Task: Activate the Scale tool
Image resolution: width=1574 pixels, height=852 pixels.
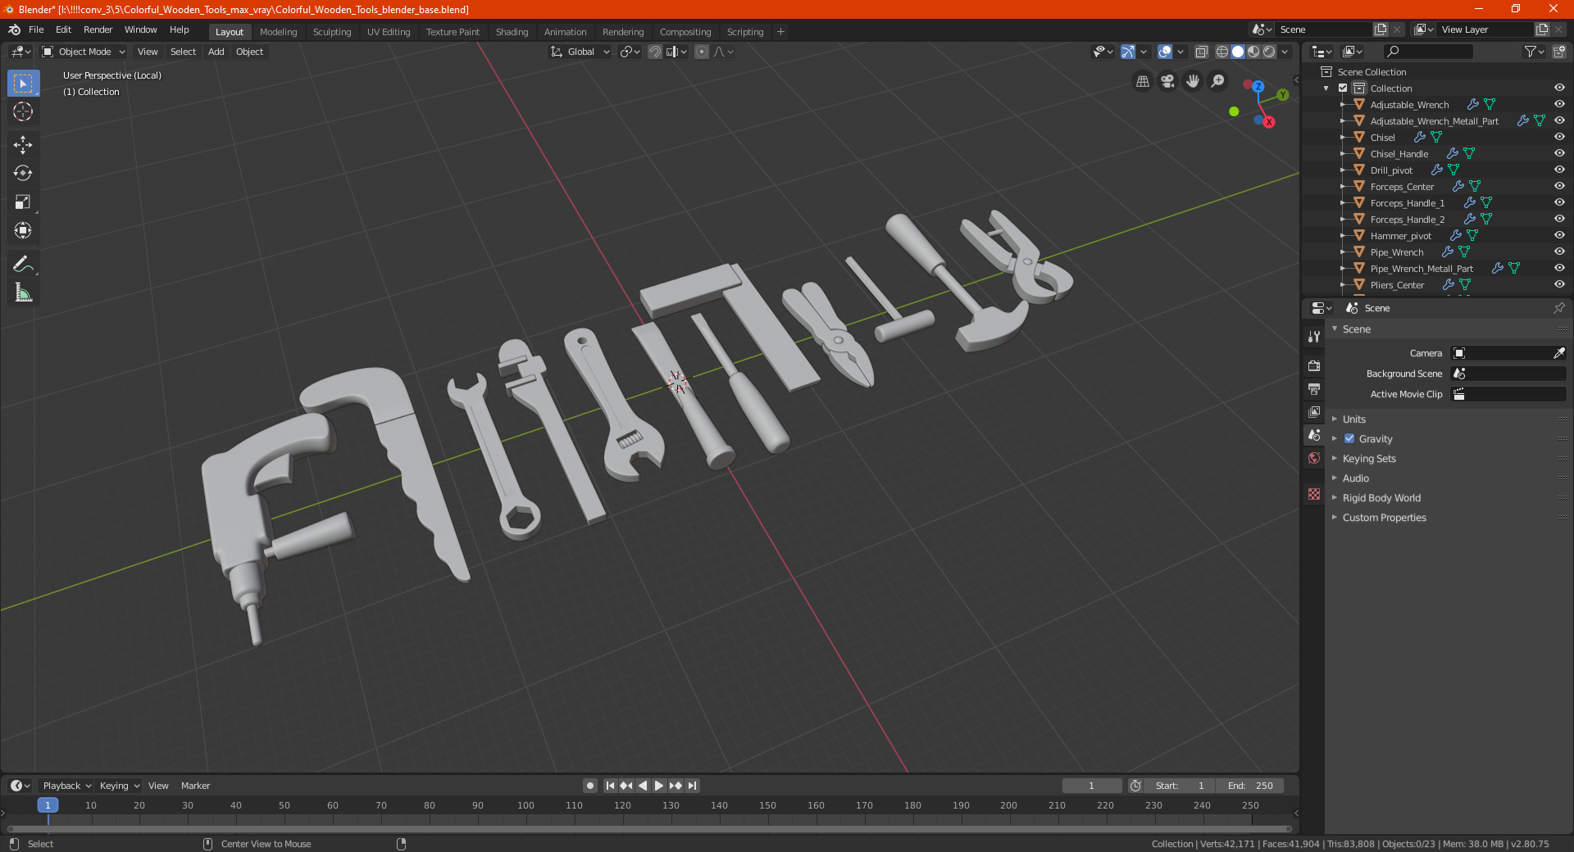Action: [23, 202]
